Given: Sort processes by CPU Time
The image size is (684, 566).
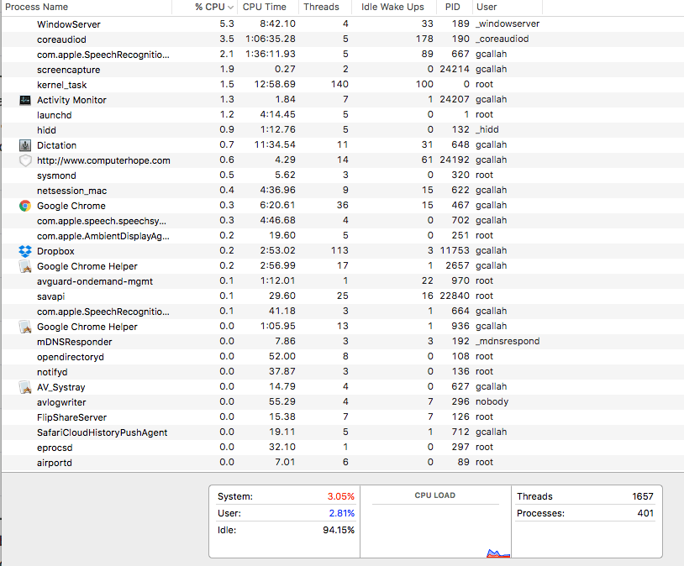Looking at the screenshot, I should pos(264,7).
